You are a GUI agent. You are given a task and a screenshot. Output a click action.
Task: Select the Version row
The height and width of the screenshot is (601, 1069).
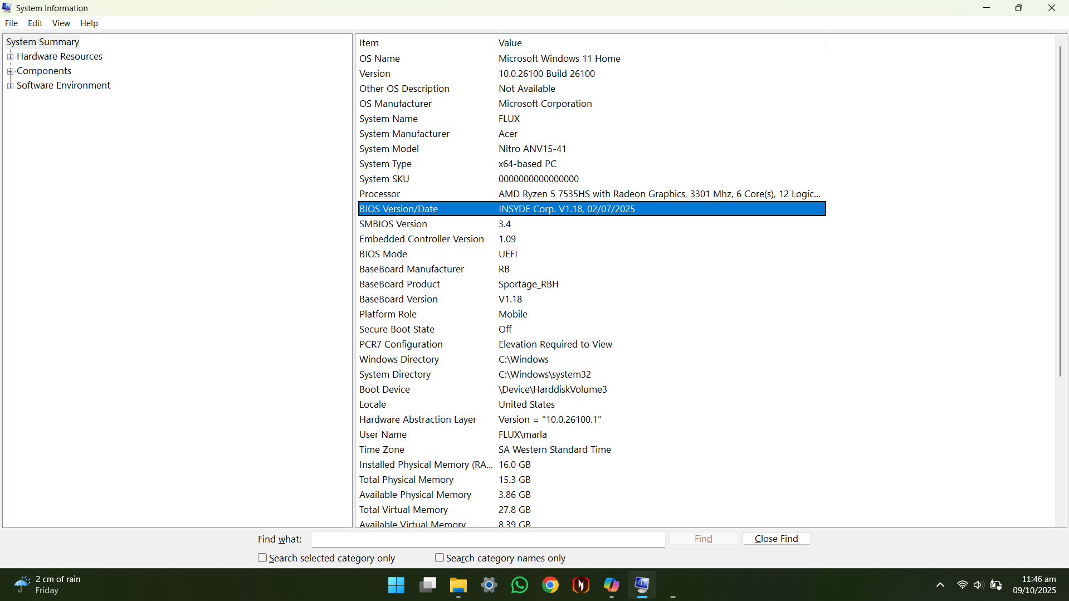592,74
